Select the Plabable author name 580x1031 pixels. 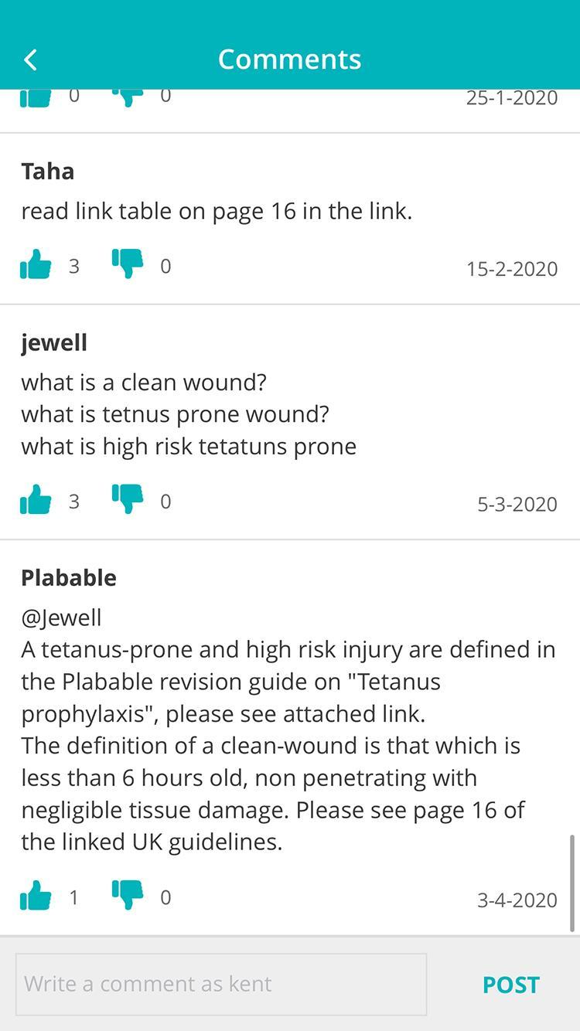tap(69, 577)
